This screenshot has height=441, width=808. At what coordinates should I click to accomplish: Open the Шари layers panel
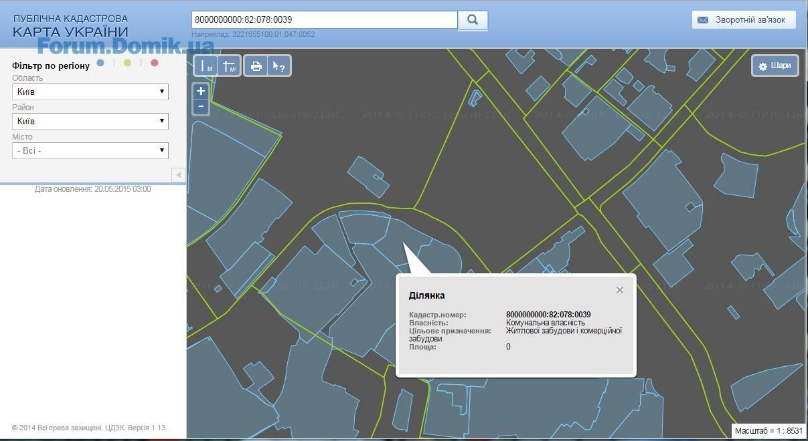coord(775,65)
